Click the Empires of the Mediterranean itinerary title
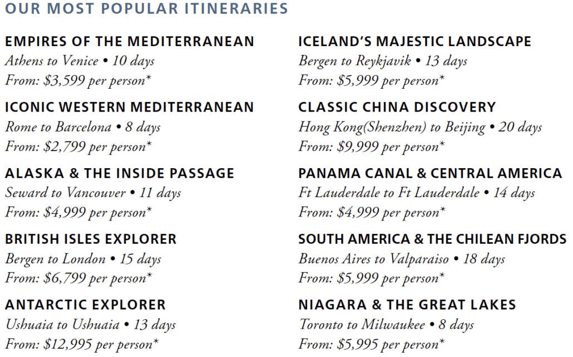573x357 pixels. [130, 41]
